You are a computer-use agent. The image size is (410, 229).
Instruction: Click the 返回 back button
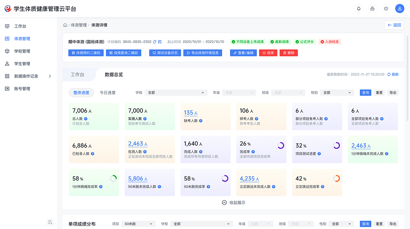coord(394,25)
